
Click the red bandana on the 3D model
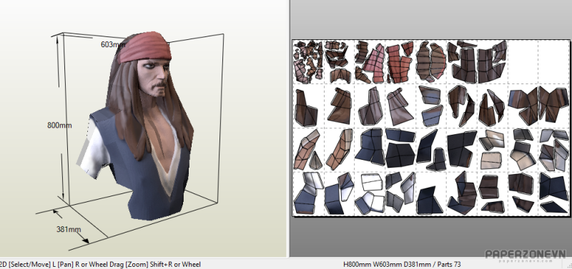click(x=145, y=47)
